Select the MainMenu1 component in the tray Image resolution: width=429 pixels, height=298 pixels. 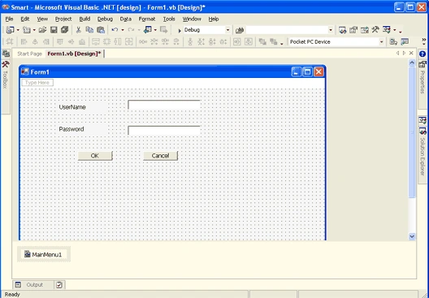pyautogui.click(x=43, y=254)
